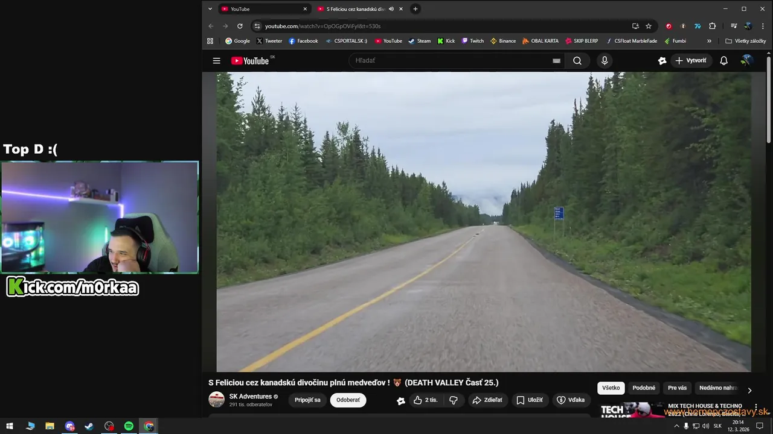Screen dimensions: 773x434
Task: Save the video with Uložiť
Action: point(529,400)
